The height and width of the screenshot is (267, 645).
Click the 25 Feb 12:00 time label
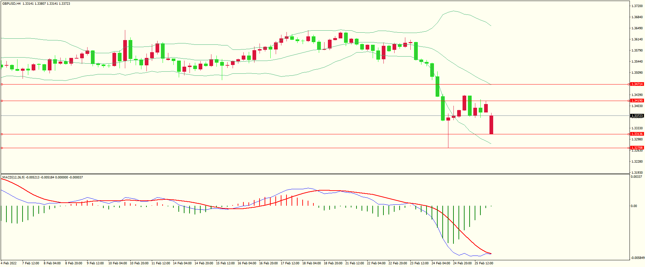tap(484, 263)
